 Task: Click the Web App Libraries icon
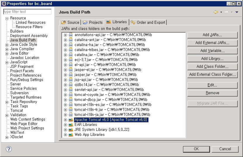tap(71, 134)
